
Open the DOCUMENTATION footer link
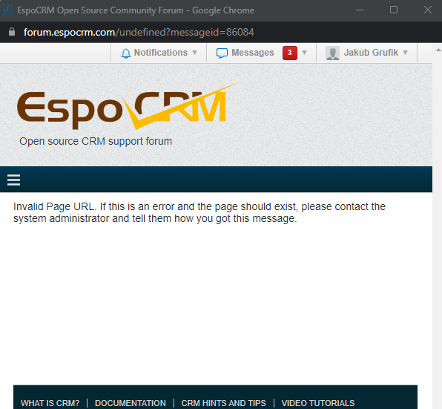(x=131, y=403)
